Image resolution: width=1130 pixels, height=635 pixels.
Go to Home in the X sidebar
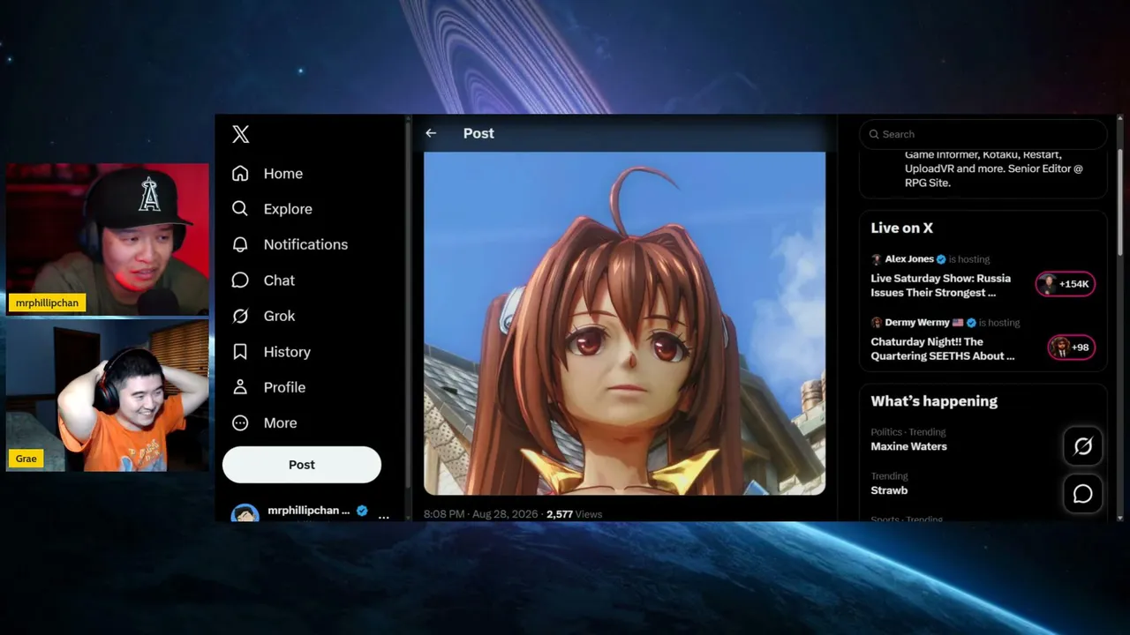pyautogui.click(x=267, y=174)
